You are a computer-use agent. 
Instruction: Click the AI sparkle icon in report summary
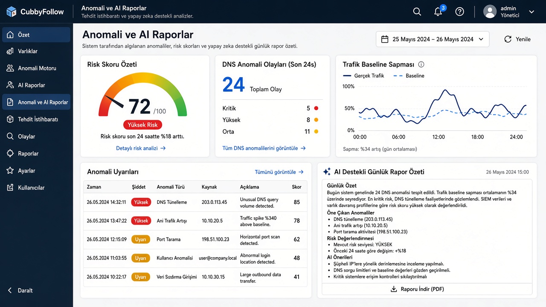pos(327,172)
